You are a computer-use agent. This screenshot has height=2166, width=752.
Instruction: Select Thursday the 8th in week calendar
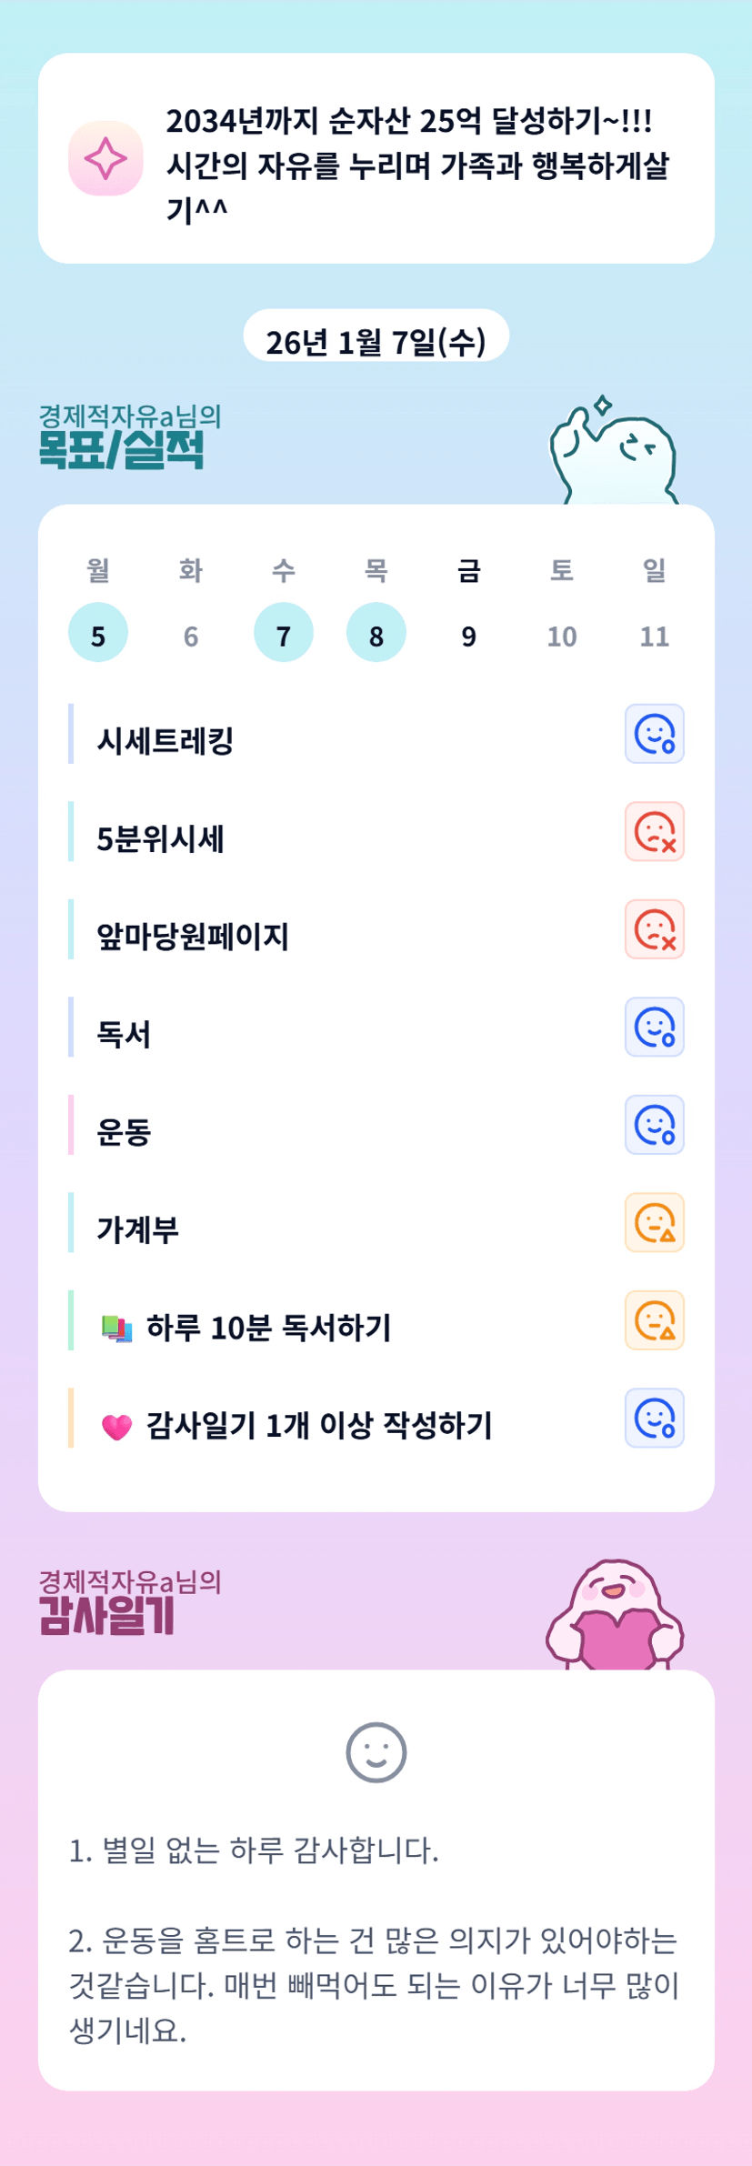[376, 633]
